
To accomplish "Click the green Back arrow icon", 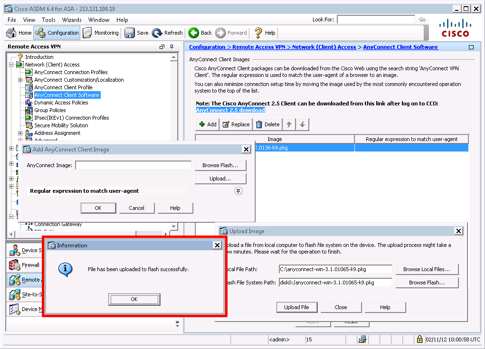I will coord(194,33).
